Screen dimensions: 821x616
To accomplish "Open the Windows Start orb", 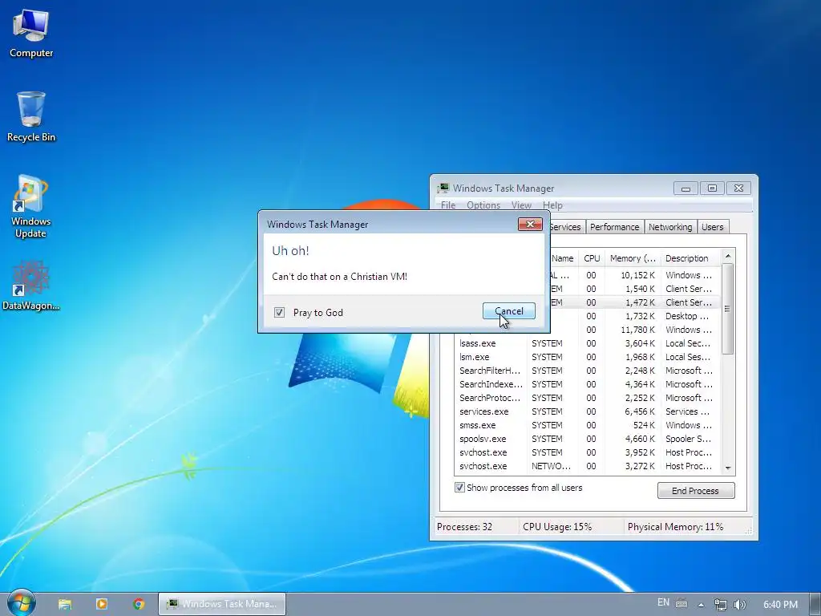I will 21,602.
